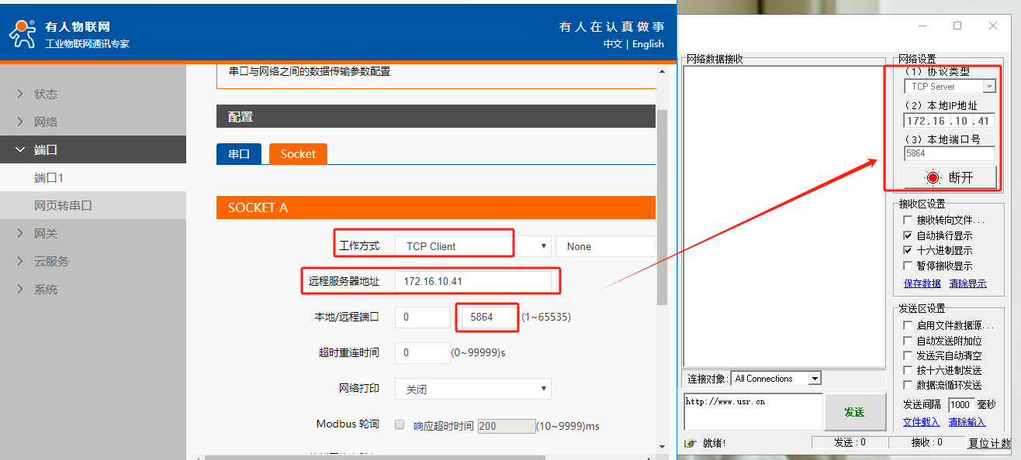Screen dimensions: 1021x460
Task: Enable the Modbus 轮询 checkbox
Action: 400,424
